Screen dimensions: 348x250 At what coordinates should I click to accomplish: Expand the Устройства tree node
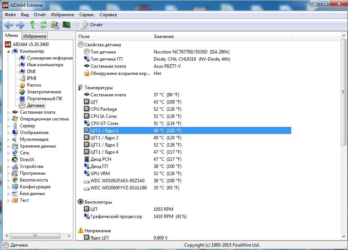pos(8,167)
